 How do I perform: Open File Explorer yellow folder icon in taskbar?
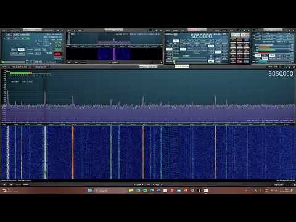[131, 191]
